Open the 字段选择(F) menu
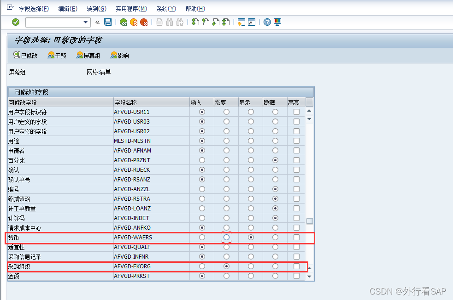 click(x=34, y=9)
